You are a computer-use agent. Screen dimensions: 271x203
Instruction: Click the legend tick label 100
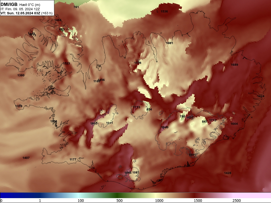click(x=81, y=201)
